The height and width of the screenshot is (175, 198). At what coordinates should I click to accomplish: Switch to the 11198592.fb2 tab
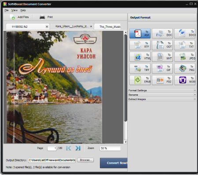coord(28,26)
